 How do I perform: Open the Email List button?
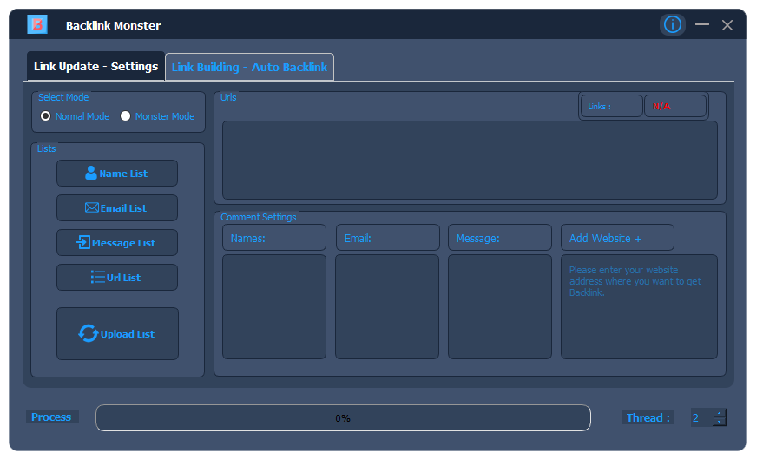[117, 208]
